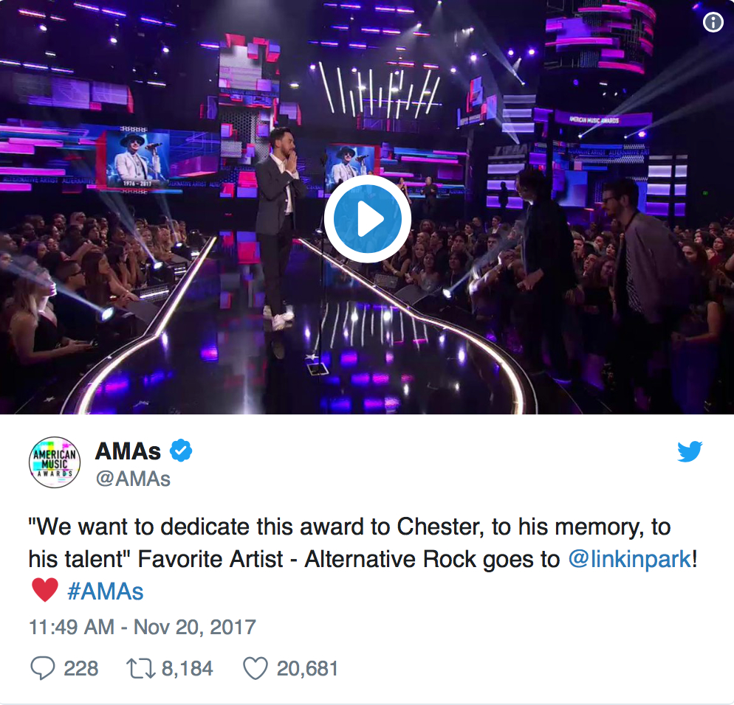Click the 228 replies count
The width and height of the screenshot is (734, 705).
coord(80,669)
